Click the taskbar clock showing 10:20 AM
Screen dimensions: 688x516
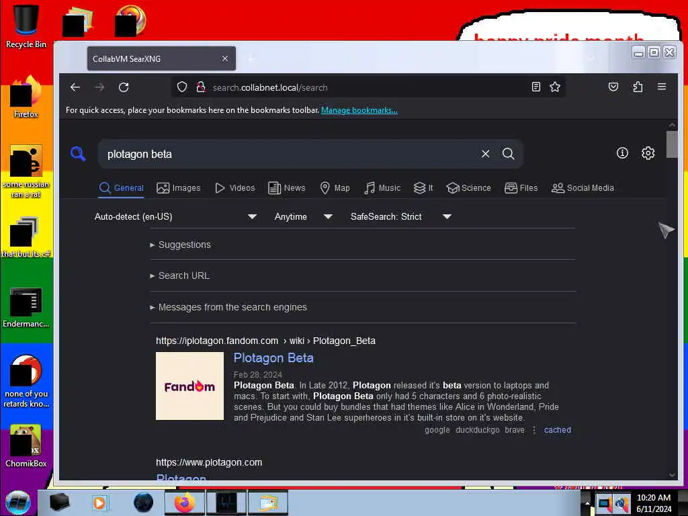pyautogui.click(x=653, y=503)
